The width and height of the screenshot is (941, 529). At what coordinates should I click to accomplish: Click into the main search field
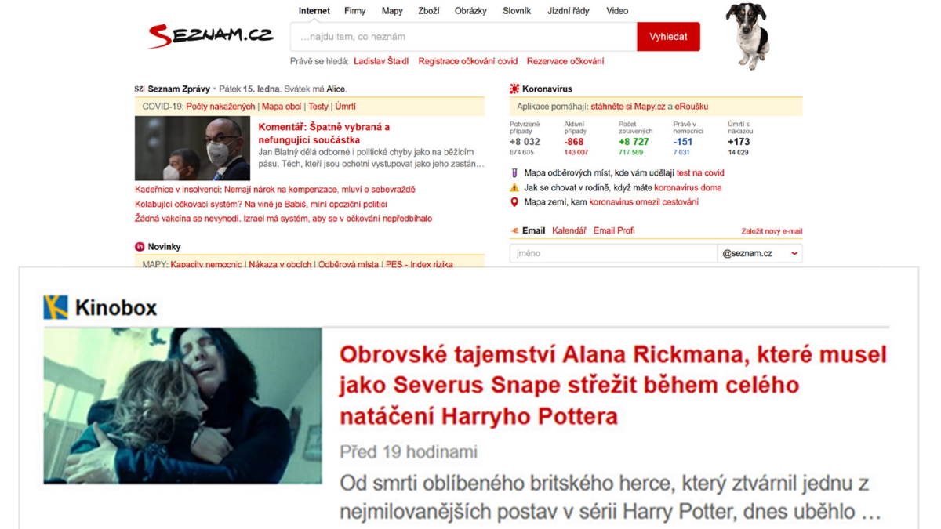[x=463, y=37]
